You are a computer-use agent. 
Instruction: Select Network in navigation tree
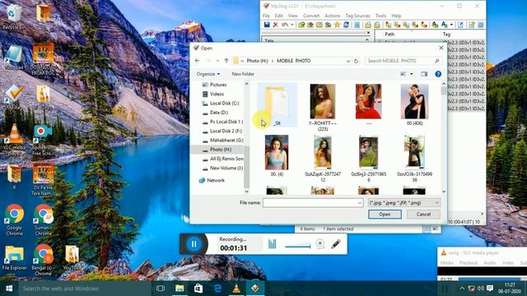coord(216,180)
